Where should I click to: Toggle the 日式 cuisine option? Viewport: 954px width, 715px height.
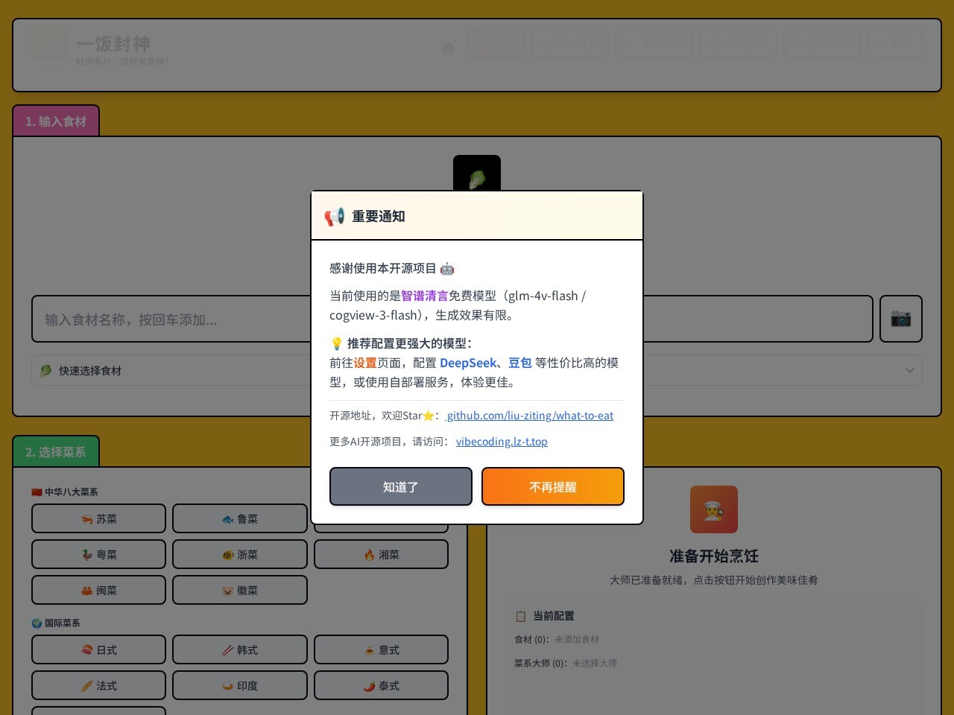pyautogui.click(x=98, y=649)
